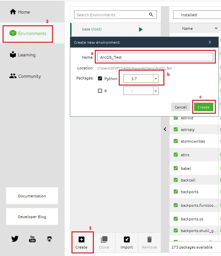
Task: Open the Twitter bird icon link
Action: click(15, 239)
